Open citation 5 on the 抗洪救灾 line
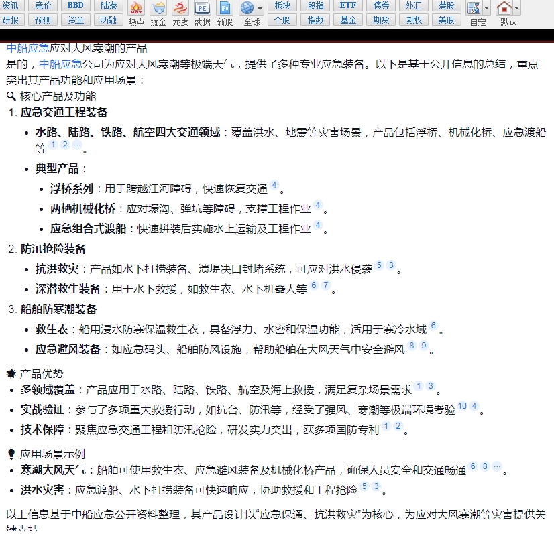554x534 pixels. (379, 265)
